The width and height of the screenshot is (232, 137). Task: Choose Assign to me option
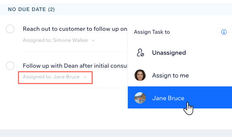point(180,75)
